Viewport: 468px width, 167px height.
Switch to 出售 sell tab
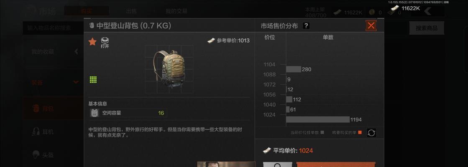pos(131,11)
